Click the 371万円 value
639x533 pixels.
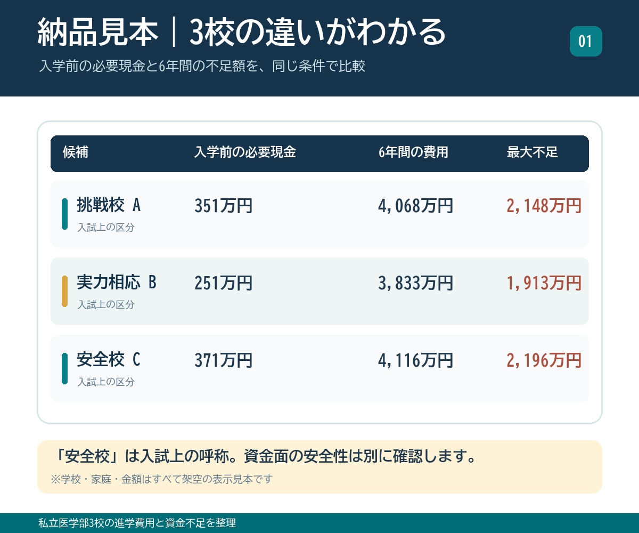pos(223,360)
